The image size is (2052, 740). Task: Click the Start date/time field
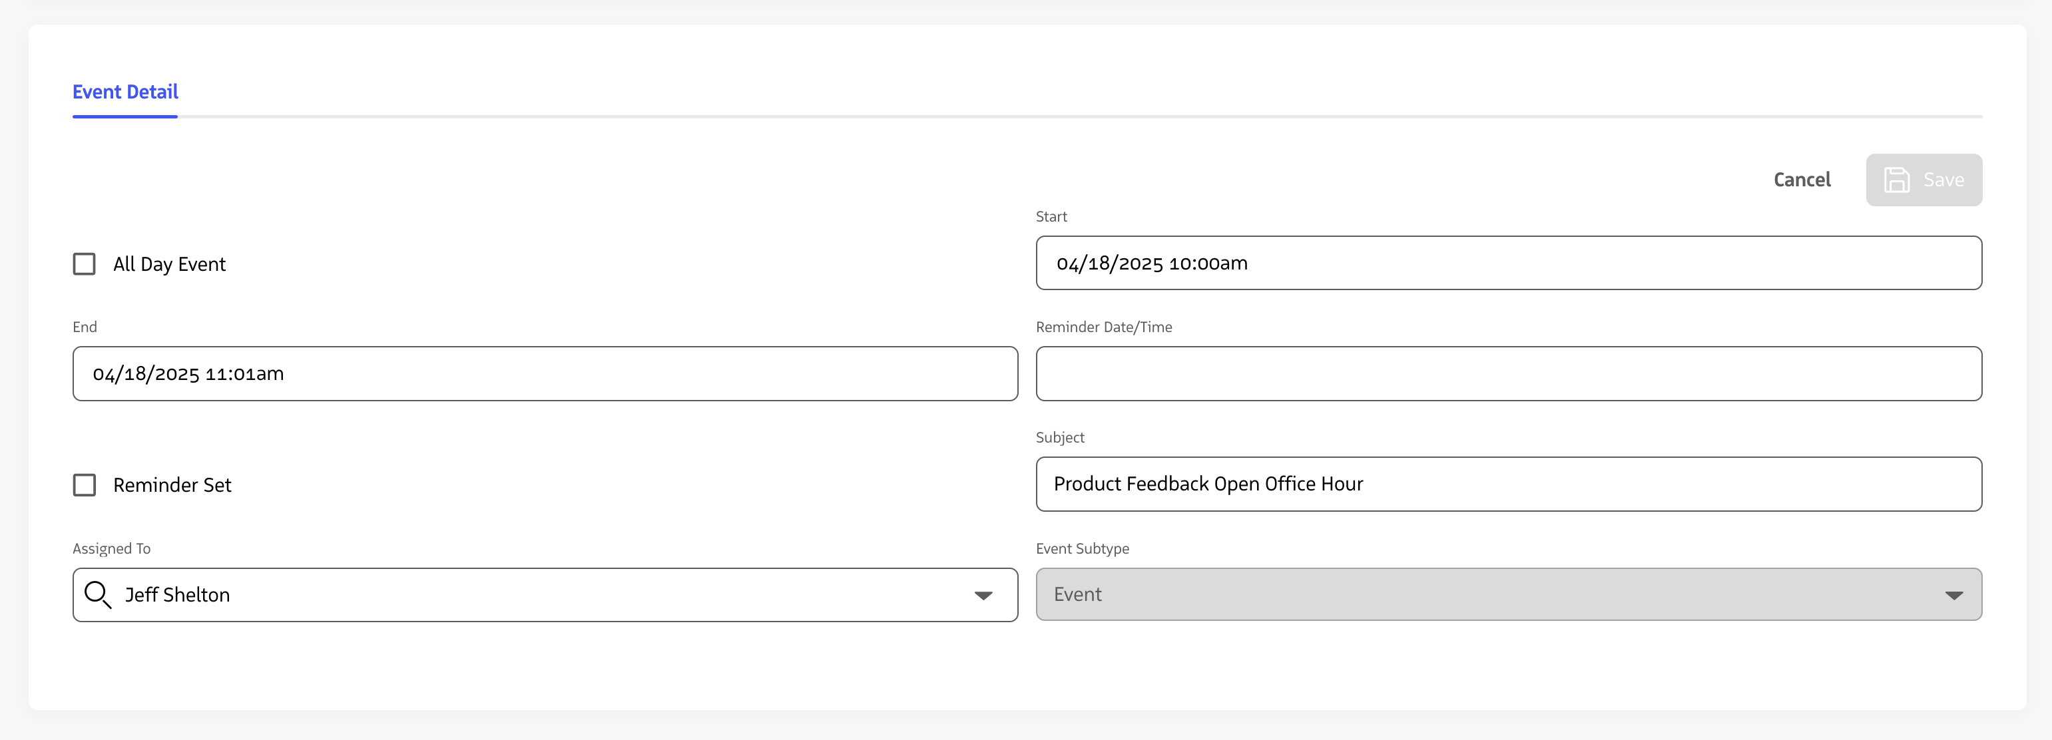pos(1508,263)
